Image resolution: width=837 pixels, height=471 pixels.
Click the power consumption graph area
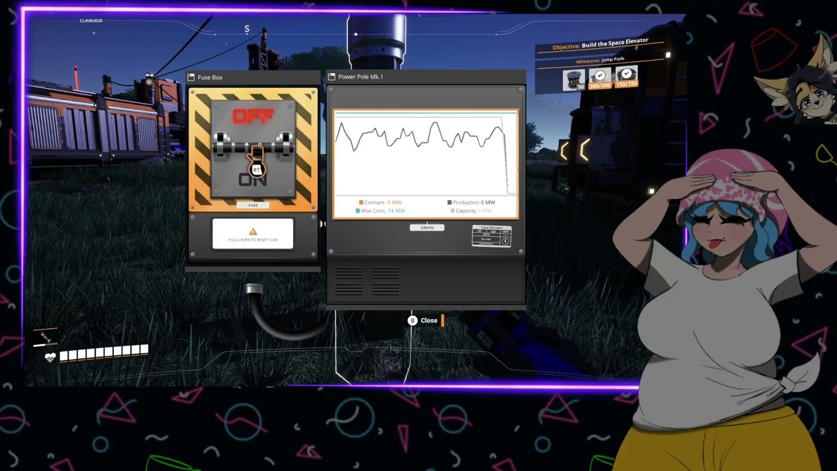pos(426,154)
